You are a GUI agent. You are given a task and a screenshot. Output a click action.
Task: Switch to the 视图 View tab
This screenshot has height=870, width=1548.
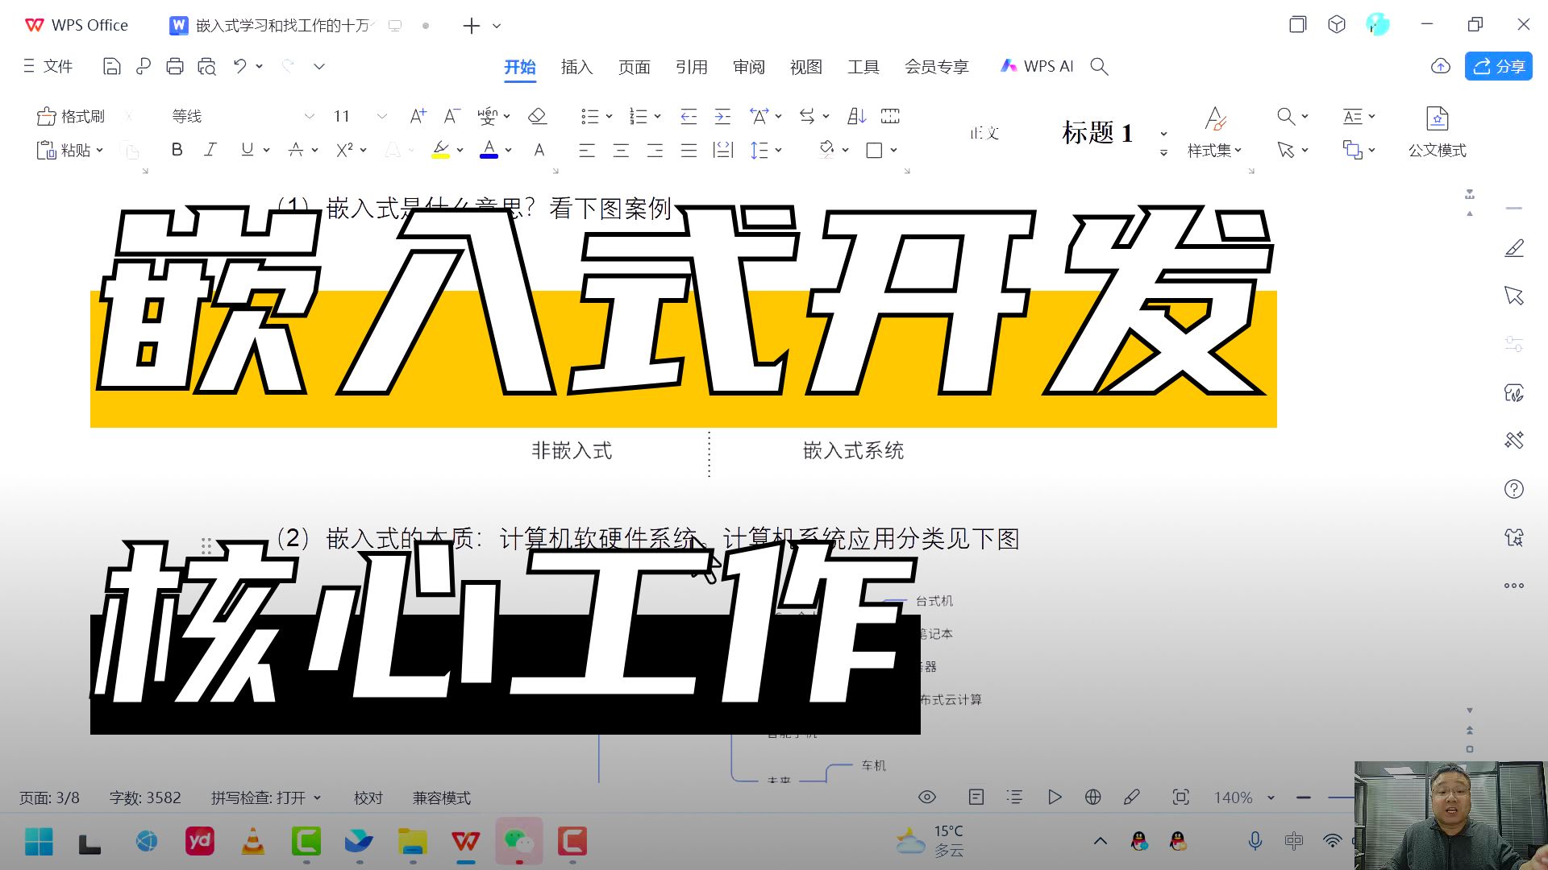[x=805, y=67]
